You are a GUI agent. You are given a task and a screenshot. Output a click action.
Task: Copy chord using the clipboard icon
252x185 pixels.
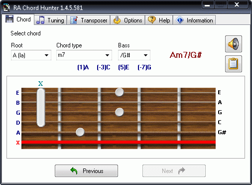click(234, 64)
